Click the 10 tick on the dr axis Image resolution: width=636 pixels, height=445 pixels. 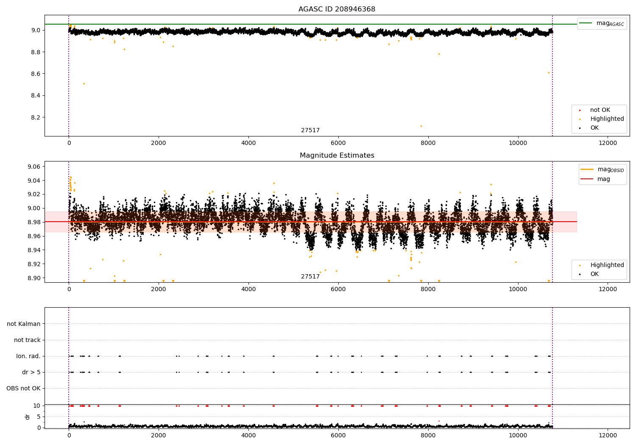coord(37,406)
